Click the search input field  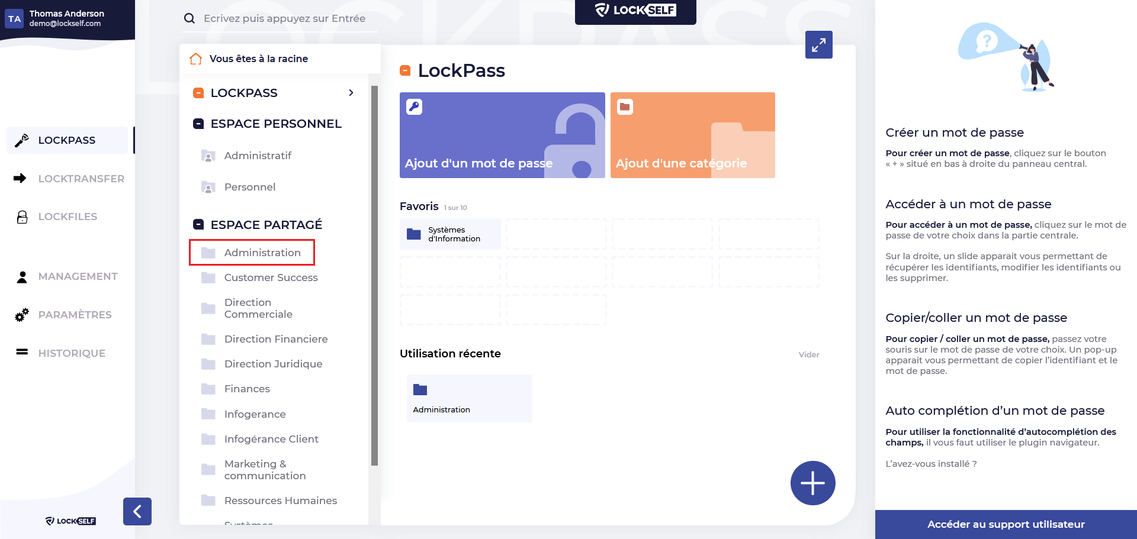point(284,18)
